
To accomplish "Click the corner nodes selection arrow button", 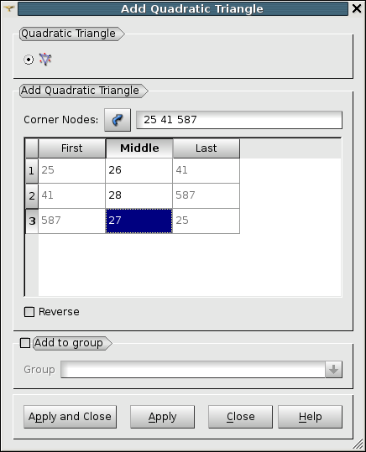I will coord(118,120).
